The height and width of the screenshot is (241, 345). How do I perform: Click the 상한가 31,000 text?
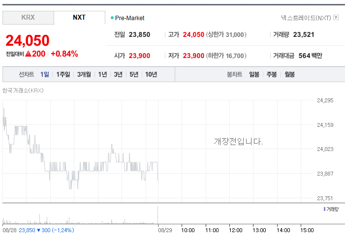tap(226, 34)
